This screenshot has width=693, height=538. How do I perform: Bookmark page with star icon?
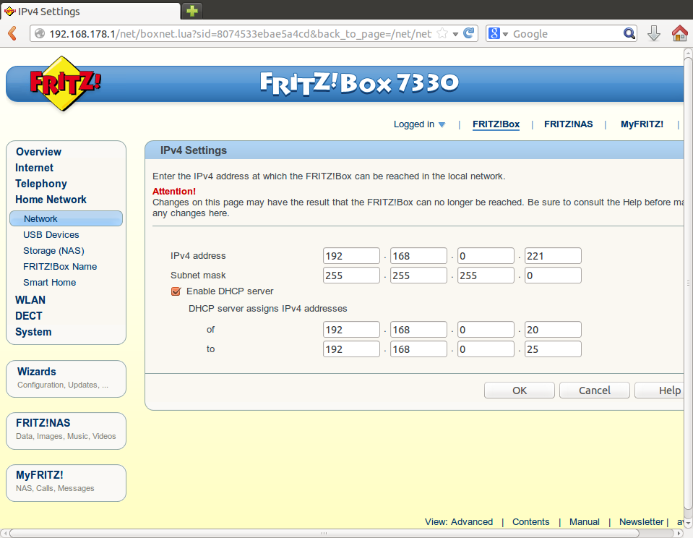[x=442, y=33]
